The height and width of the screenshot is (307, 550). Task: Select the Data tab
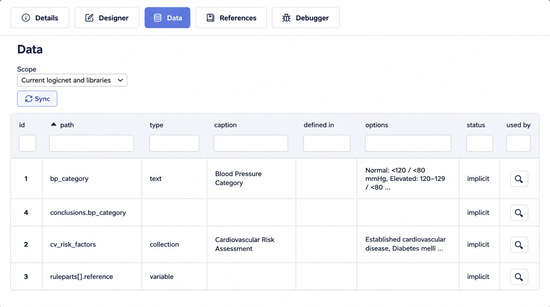point(167,18)
